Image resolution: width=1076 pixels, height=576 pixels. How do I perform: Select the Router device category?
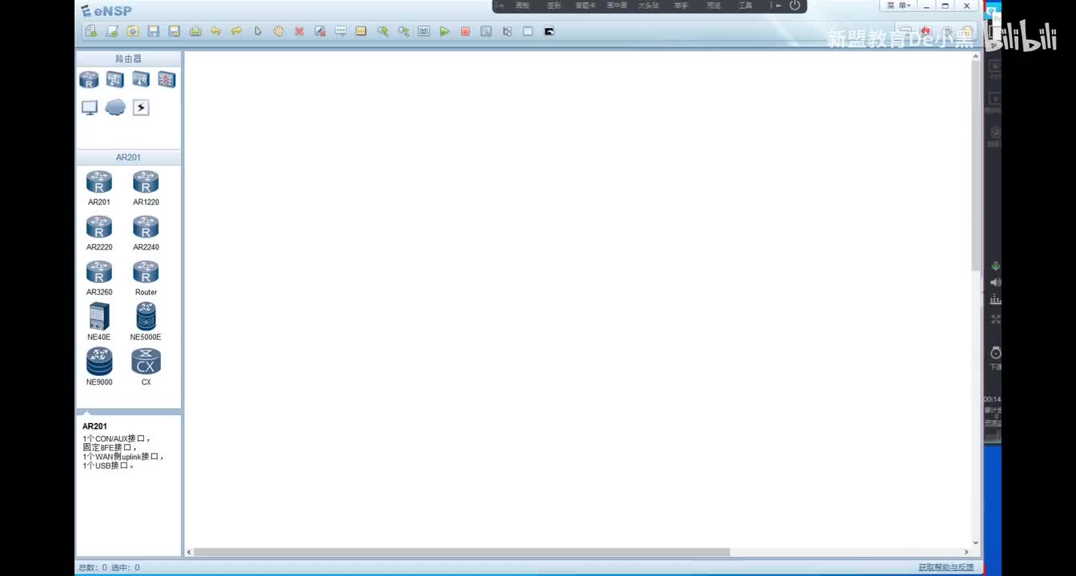pyautogui.click(x=89, y=79)
